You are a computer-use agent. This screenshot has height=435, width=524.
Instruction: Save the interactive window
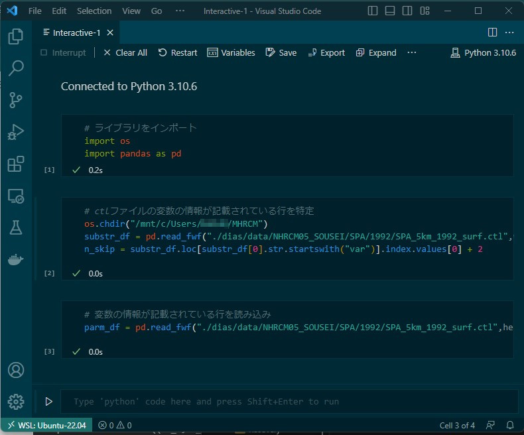pos(281,53)
